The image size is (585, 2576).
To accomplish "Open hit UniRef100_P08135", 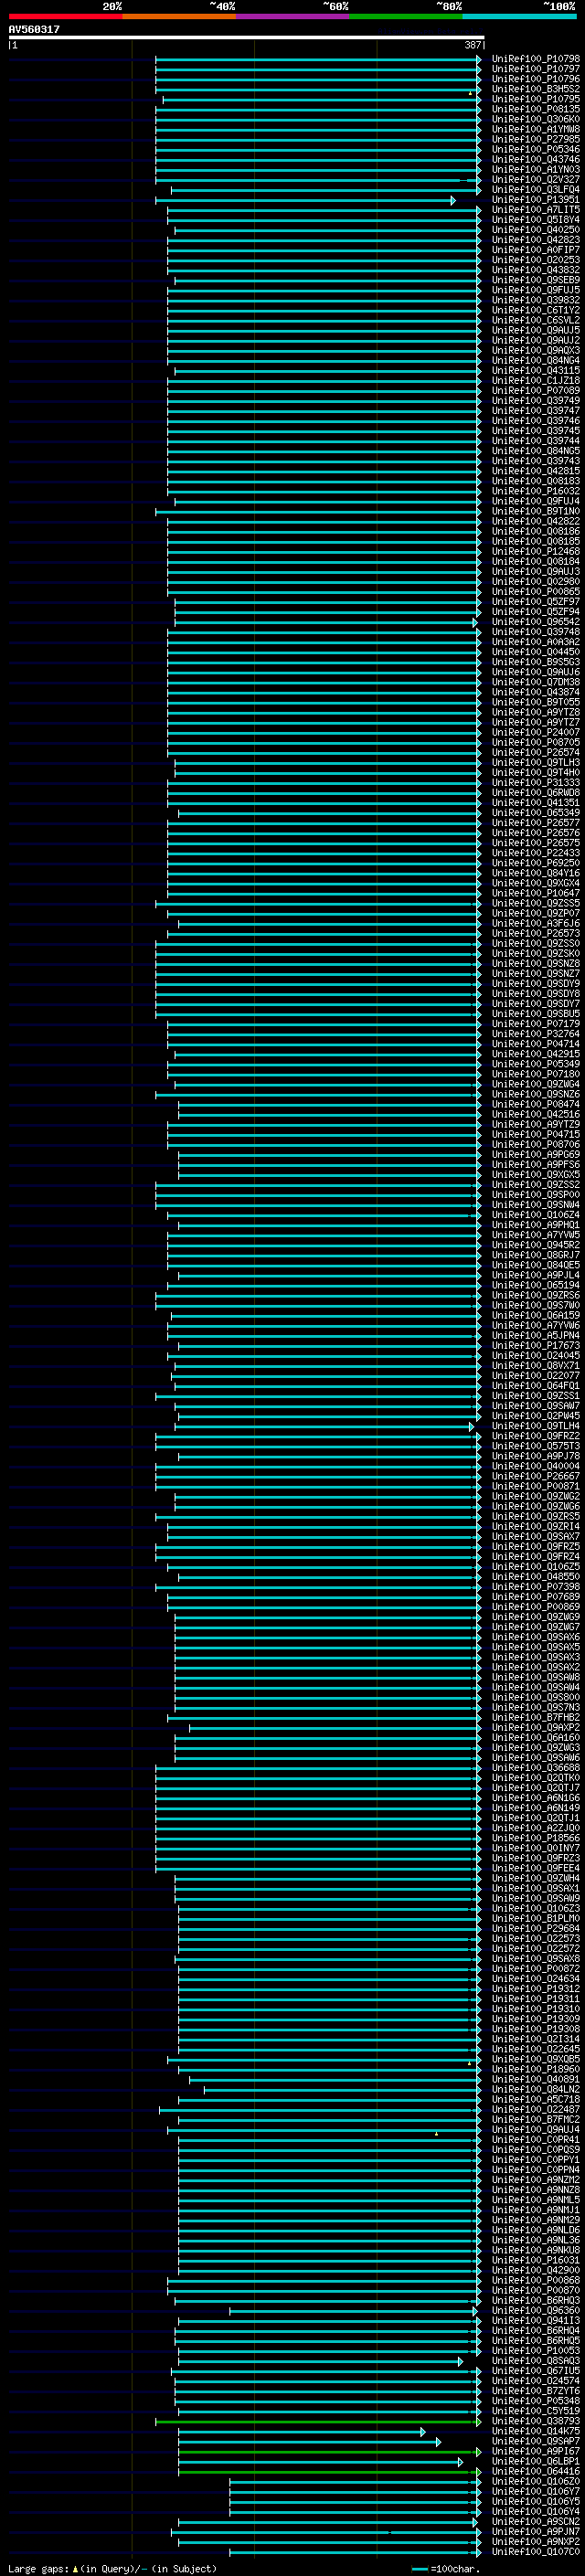I will point(536,109).
